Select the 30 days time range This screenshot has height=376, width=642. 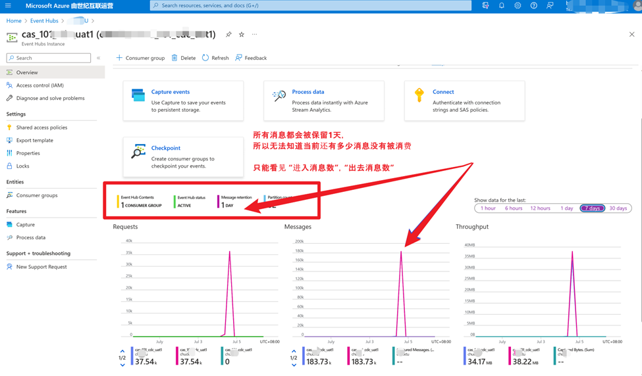pyautogui.click(x=618, y=208)
